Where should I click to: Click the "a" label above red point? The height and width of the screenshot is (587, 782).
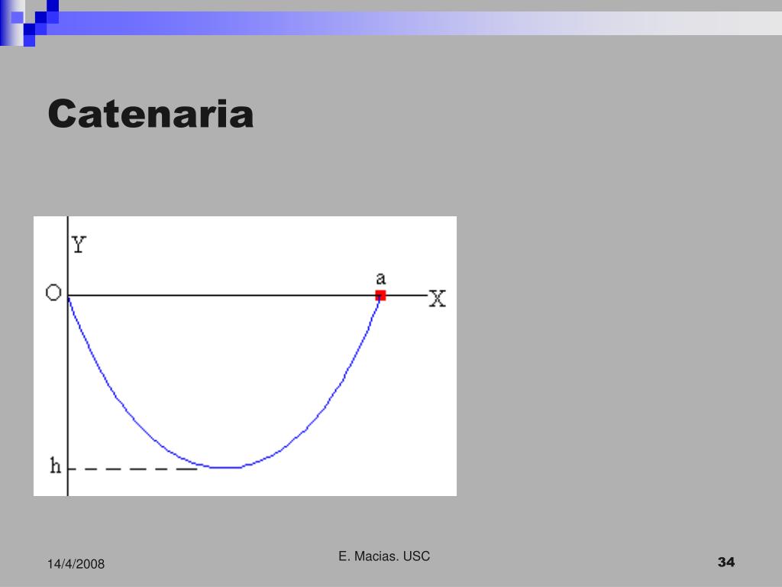[380, 278]
